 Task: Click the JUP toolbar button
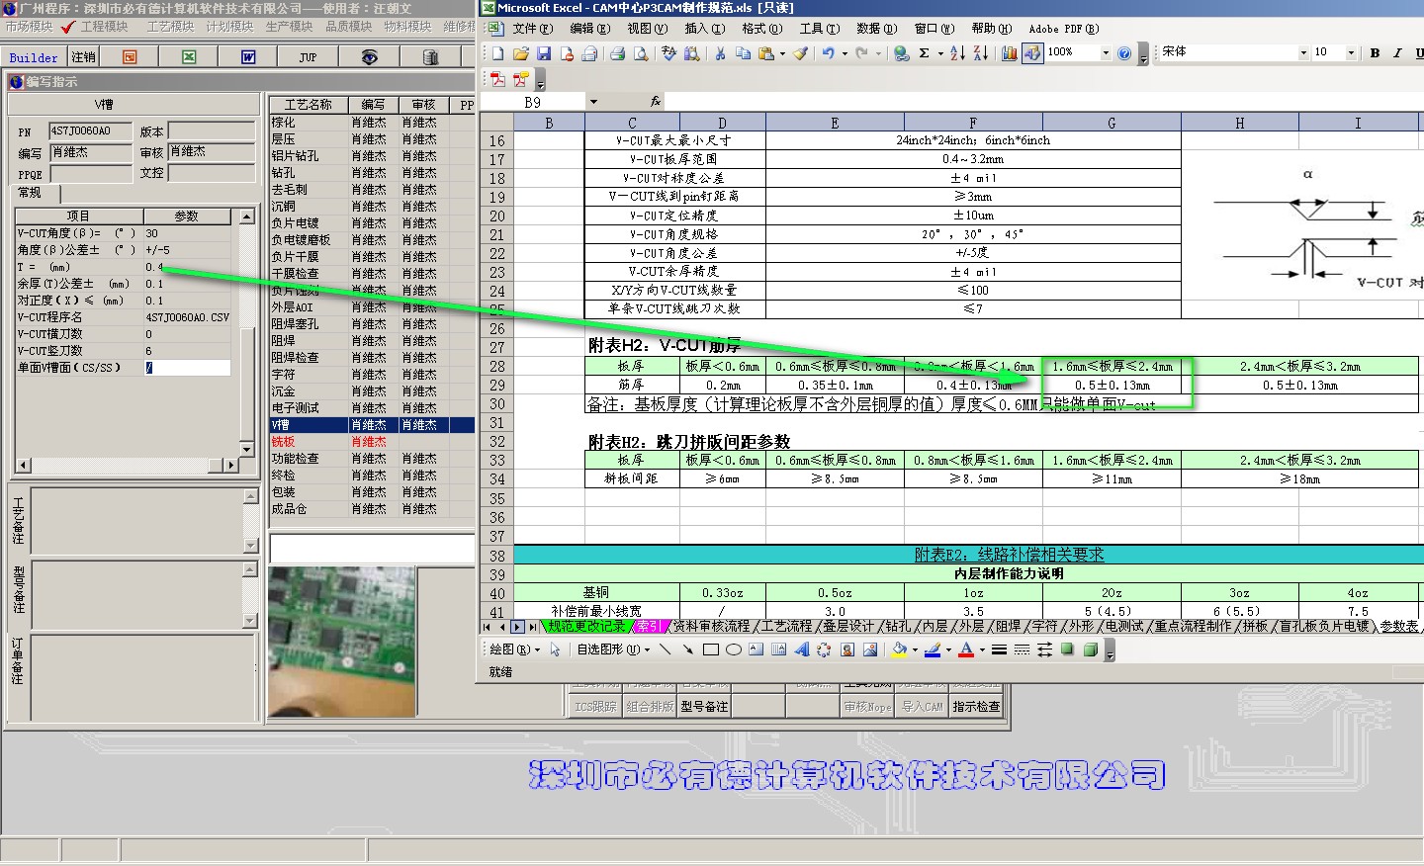(308, 57)
